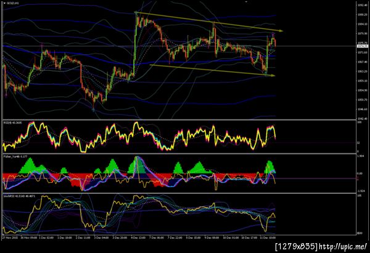Click the -1.924 Fisher scale value
The image size is (370, 253).
point(360,191)
